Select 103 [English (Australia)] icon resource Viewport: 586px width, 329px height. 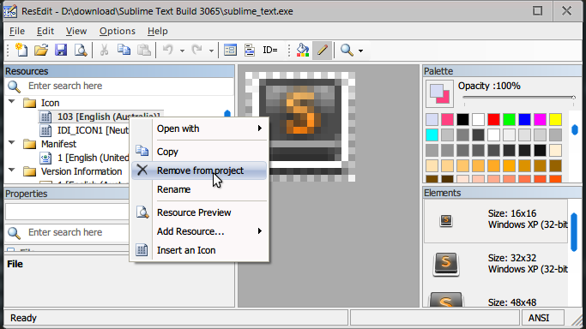100,117
